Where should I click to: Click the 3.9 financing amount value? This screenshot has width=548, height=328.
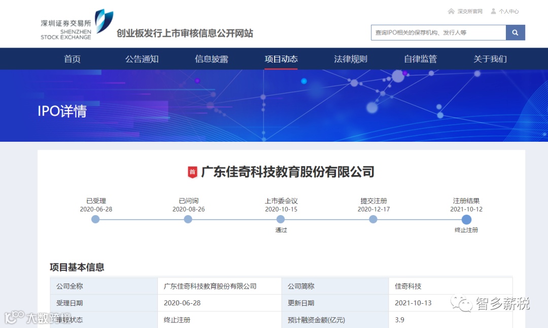[x=399, y=319]
